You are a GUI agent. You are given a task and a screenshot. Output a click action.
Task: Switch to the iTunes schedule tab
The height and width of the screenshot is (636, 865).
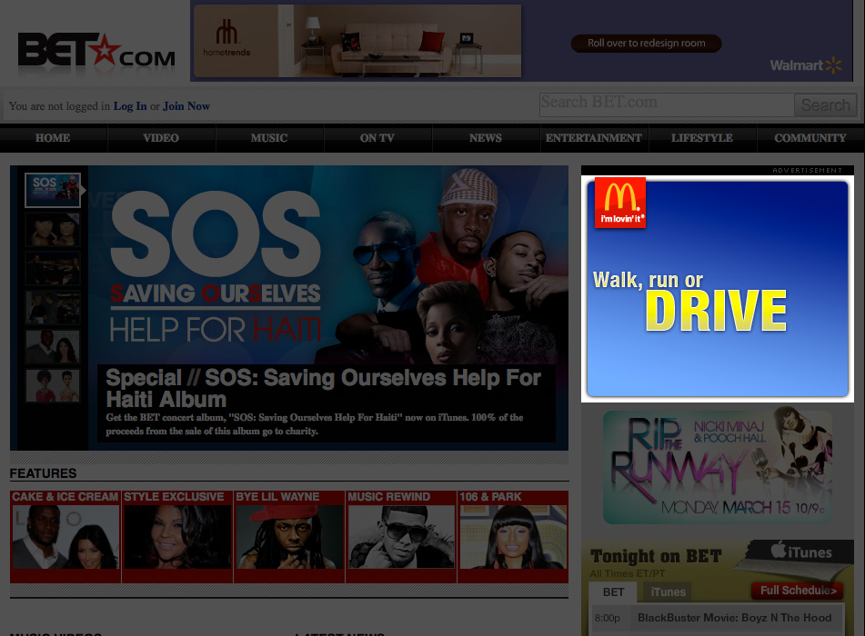[x=668, y=592]
